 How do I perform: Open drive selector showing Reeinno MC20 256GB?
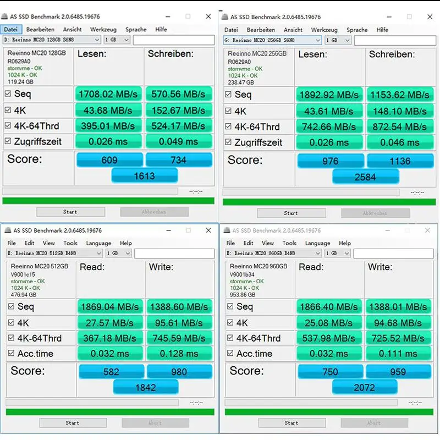(272, 40)
